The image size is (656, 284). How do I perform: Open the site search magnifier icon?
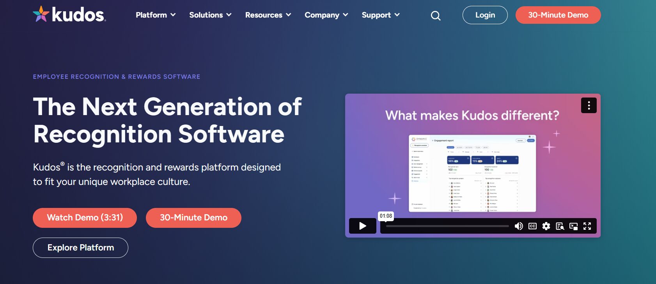[x=436, y=16]
